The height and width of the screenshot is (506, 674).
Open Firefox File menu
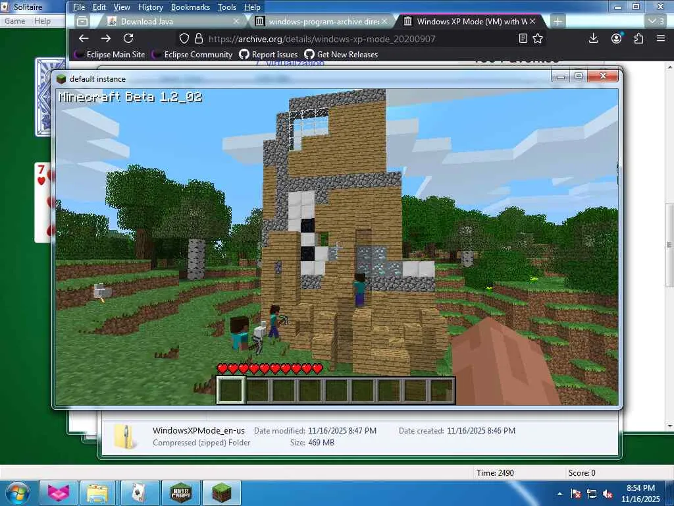(79, 7)
